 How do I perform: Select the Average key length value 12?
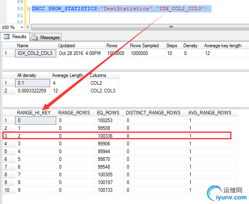pyautogui.click(x=224, y=53)
